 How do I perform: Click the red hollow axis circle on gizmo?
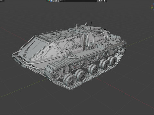click(x=152, y=6)
